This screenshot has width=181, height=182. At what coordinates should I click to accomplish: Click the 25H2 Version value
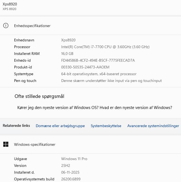point(66,166)
